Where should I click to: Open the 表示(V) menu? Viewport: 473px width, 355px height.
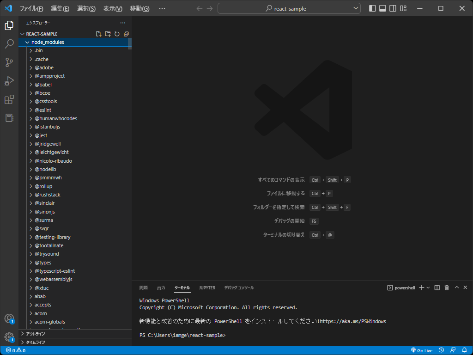[113, 8]
